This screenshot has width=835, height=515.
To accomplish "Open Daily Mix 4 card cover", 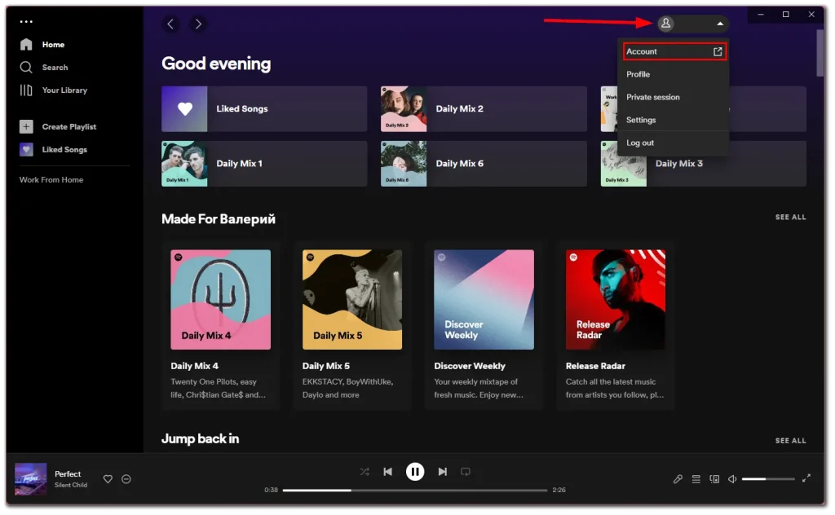I will 220,300.
